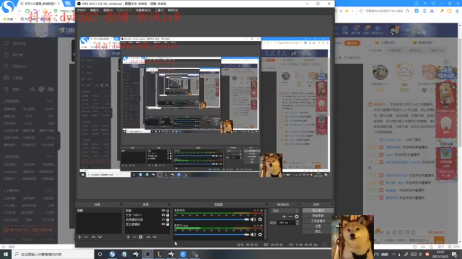The image size is (462, 259).
Task: Click the 退出 exit button in Controls
Action: [x=318, y=231]
